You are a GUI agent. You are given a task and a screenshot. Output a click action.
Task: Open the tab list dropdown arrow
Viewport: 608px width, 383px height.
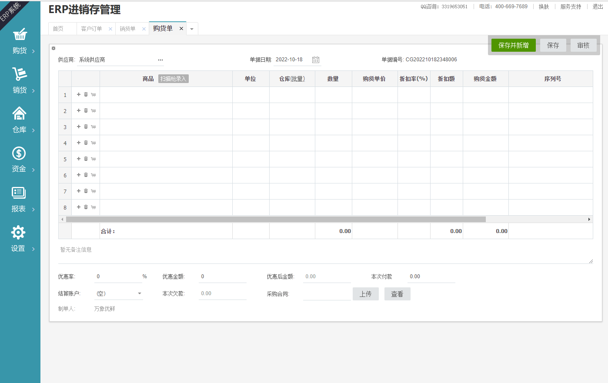(x=192, y=29)
